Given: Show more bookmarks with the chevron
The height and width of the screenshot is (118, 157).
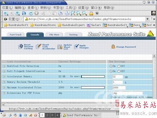Looking at the screenshot, I should pos(154,25).
